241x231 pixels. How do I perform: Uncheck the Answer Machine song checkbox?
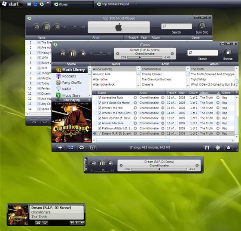(x=100, y=123)
